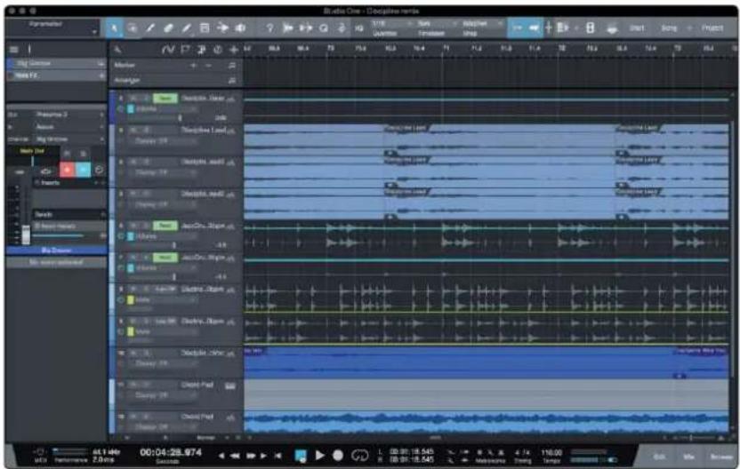
Task: Expand the Sends section in inspector
Action: tap(69, 214)
